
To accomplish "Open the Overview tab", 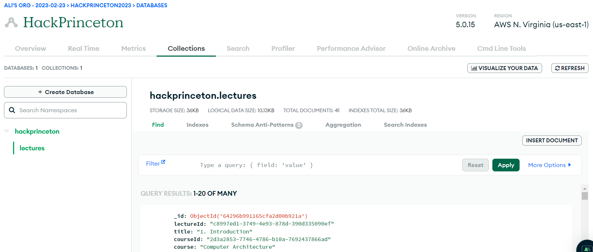I will pos(31,48).
